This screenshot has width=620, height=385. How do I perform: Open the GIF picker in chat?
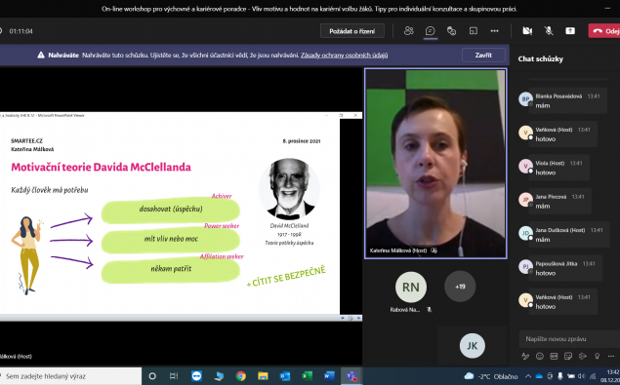554,356
